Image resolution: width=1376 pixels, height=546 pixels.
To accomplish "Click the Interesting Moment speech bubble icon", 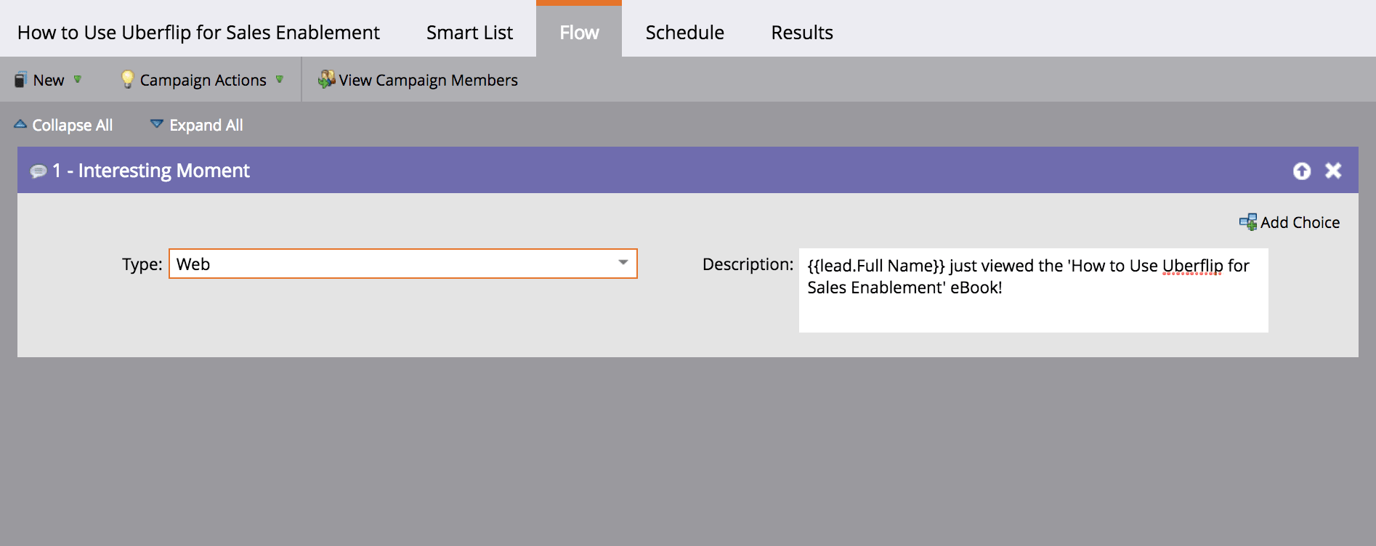I will pos(38,171).
